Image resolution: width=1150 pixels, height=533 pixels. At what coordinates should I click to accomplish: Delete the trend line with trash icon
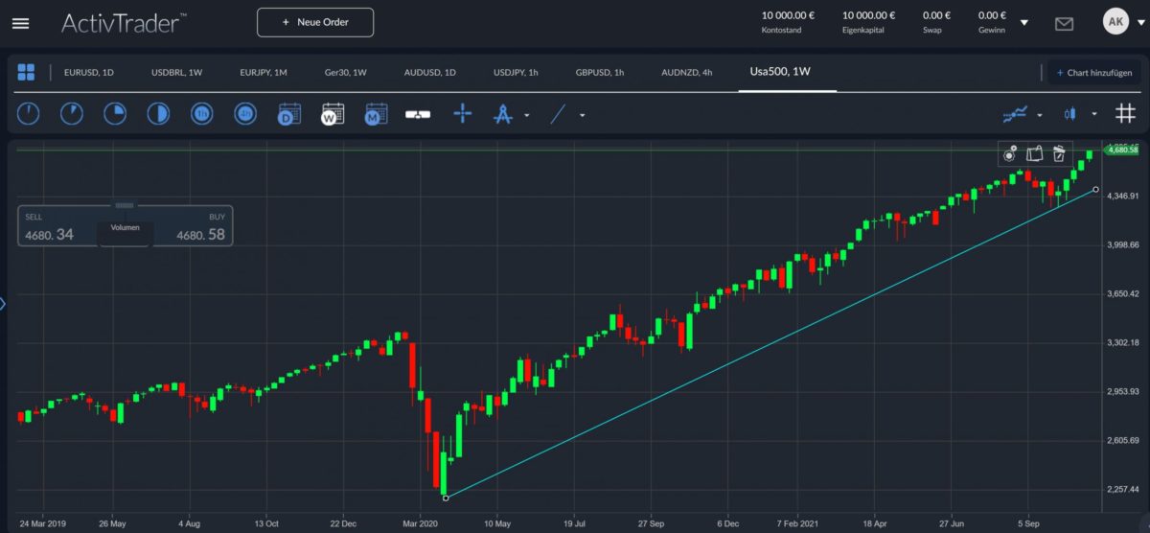point(1059,153)
